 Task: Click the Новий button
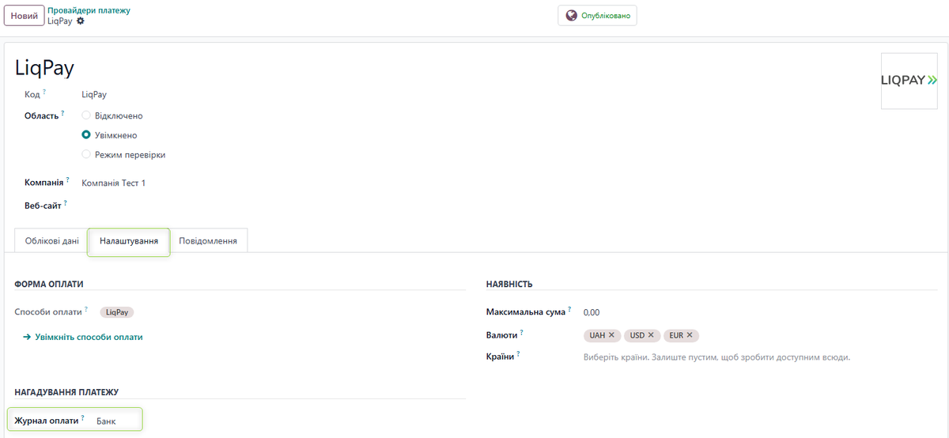24,16
